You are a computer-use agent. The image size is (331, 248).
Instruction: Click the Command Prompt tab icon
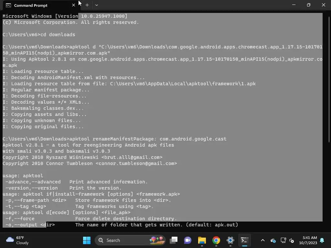8,5
